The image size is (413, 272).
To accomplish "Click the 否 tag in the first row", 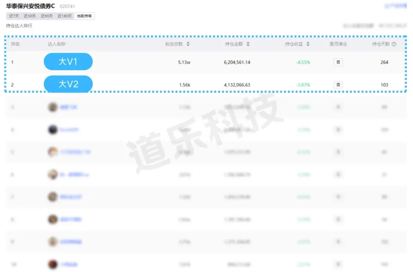I will point(338,62).
